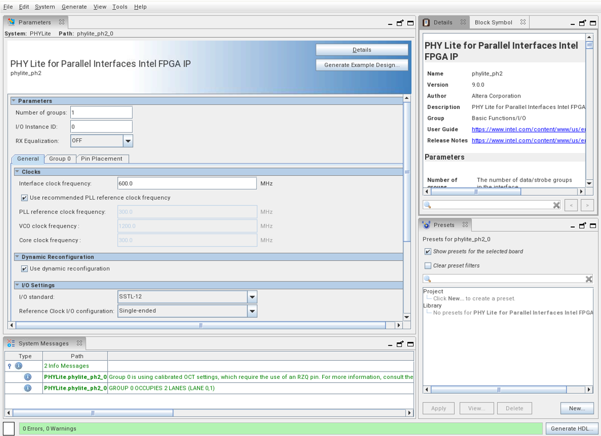Clear the Presets search field

point(589,279)
